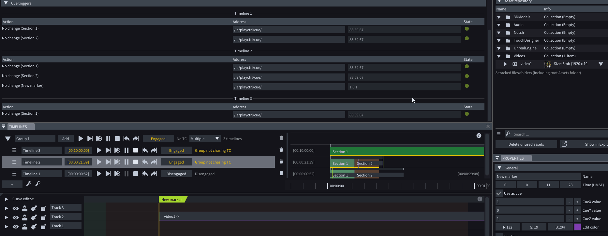Viewport: 608px width, 236px height.
Task: Delete Timeline 1 with its trash icon
Action: [x=281, y=173]
